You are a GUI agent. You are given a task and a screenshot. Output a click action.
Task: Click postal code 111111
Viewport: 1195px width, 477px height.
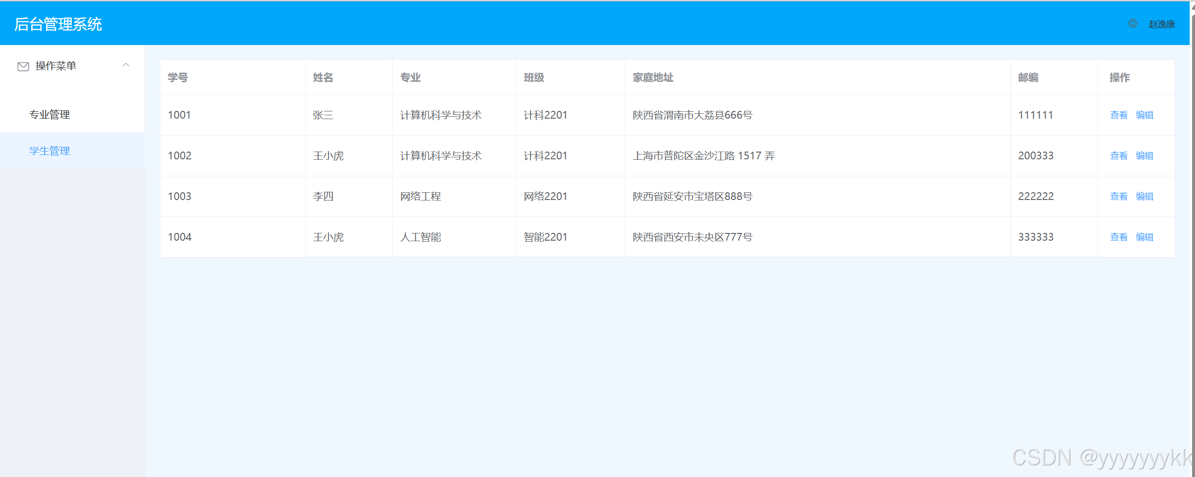1036,115
